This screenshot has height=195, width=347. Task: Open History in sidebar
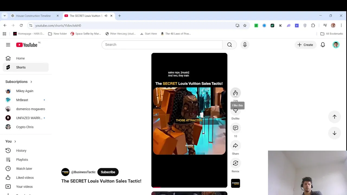point(25,151)
